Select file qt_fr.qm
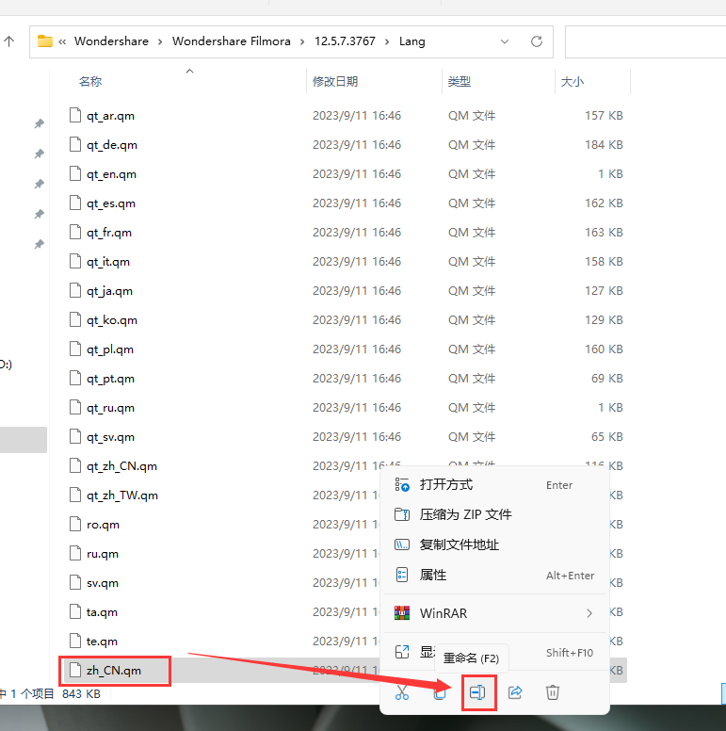The height and width of the screenshot is (731, 726). pos(109,233)
